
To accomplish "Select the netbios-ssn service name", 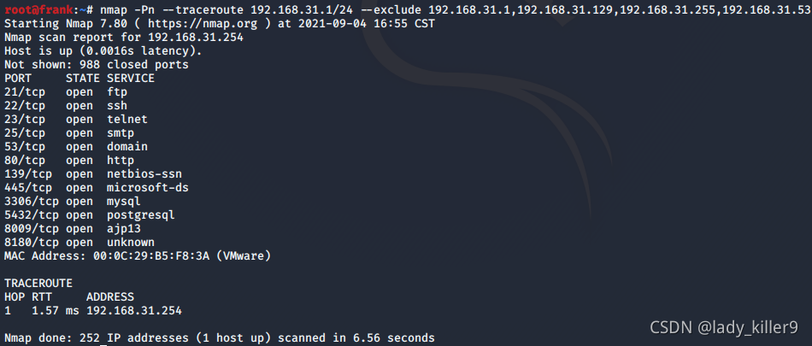I will click(x=144, y=173).
